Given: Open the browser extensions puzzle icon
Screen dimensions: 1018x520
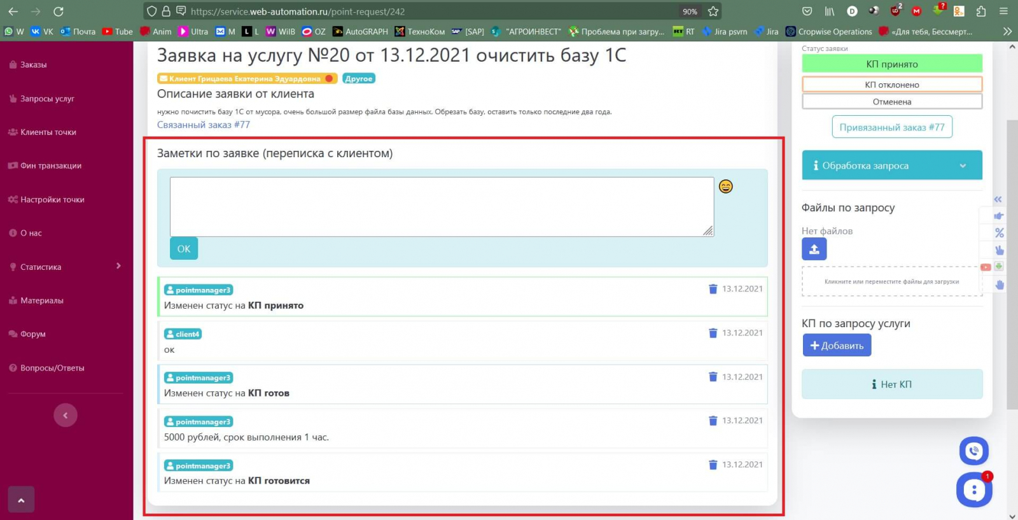Looking at the screenshot, I should [981, 11].
